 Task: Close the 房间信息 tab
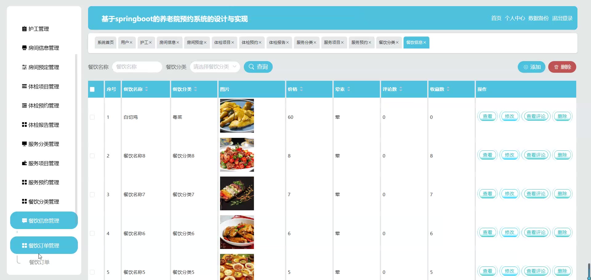click(178, 43)
